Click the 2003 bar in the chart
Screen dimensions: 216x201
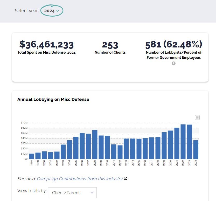[63, 152]
